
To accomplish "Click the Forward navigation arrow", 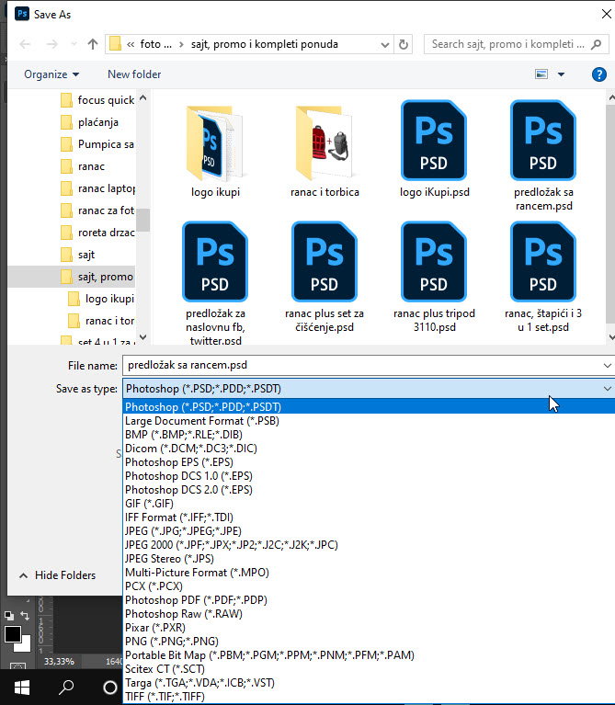I will (52, 44).
